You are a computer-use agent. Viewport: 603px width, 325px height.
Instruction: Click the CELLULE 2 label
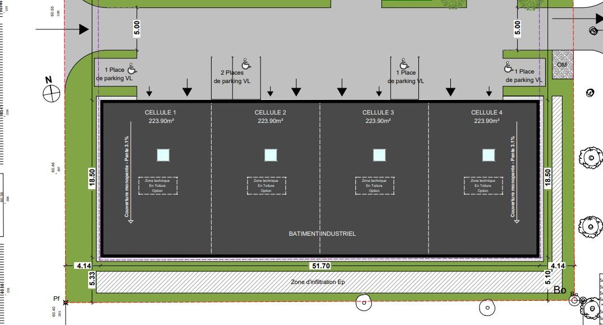click(x=270, y=113)
